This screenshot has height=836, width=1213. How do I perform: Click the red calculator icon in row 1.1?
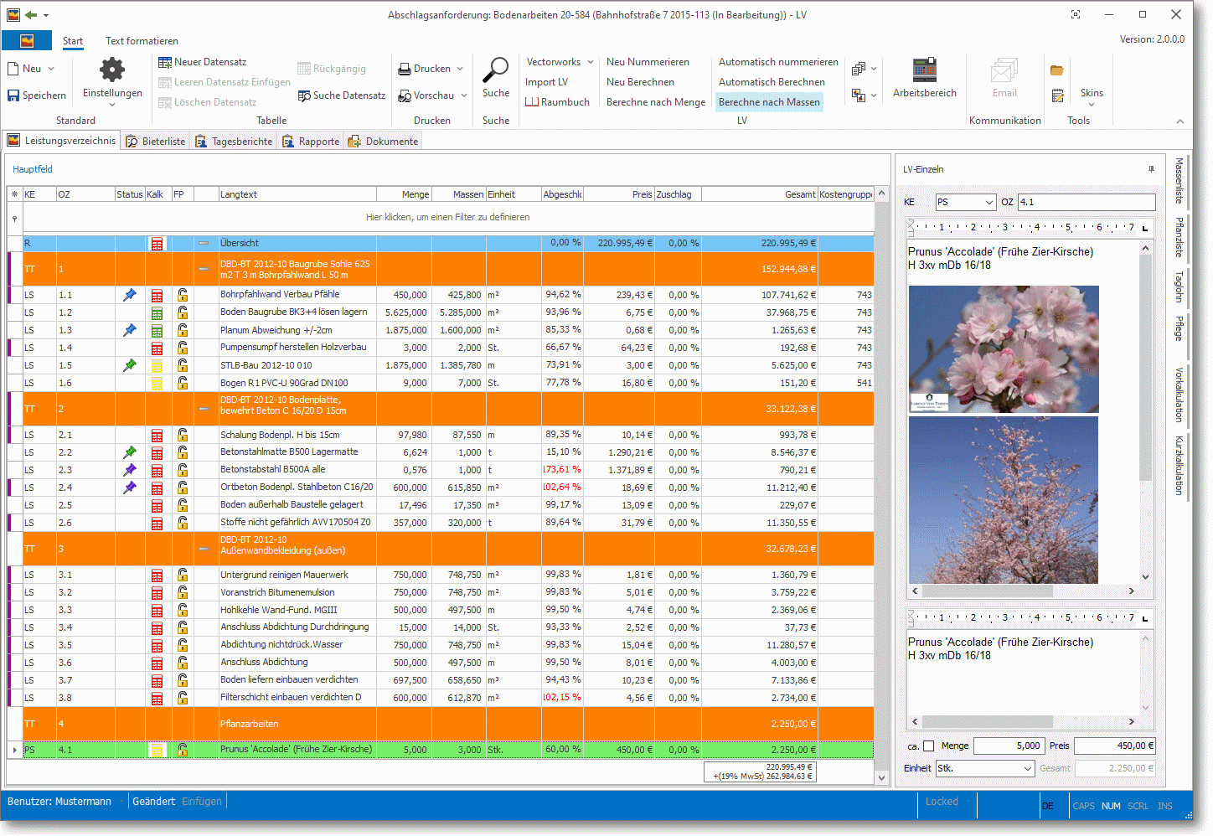[157, 296]
